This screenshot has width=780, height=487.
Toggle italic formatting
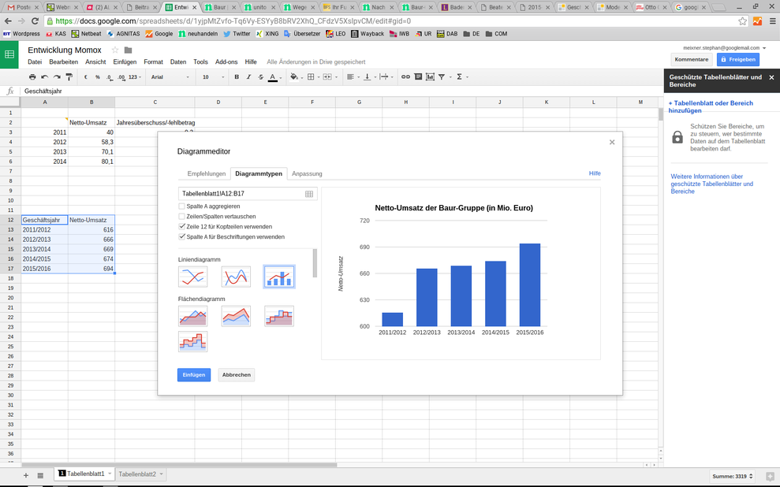(248, 77)
